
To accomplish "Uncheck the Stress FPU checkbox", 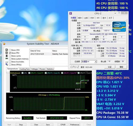I will tap(10, 53).
